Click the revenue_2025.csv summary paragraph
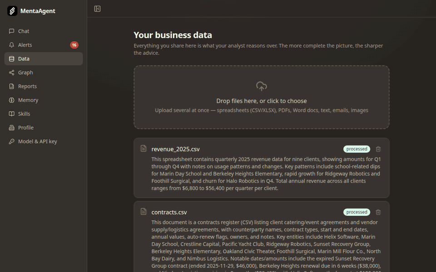This screenshot has height=272, width=436. click(266, 174)
